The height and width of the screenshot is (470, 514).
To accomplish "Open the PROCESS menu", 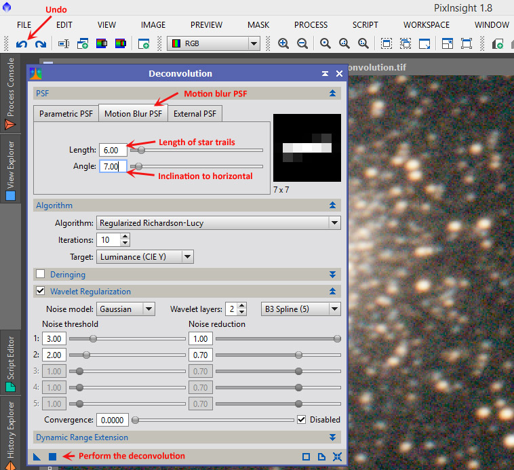I will pyautogui.click(x=311, y=25).
